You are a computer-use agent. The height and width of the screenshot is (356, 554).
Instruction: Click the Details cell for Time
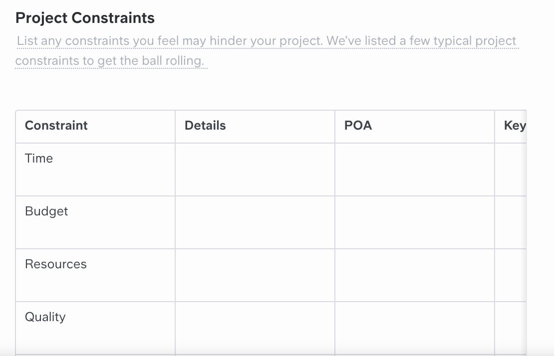[x=255, y=170]
